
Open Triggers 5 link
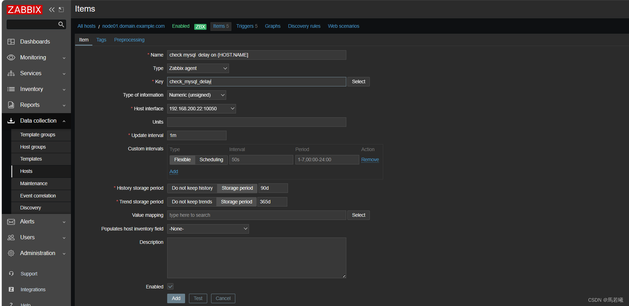click(x=247, y=26)
